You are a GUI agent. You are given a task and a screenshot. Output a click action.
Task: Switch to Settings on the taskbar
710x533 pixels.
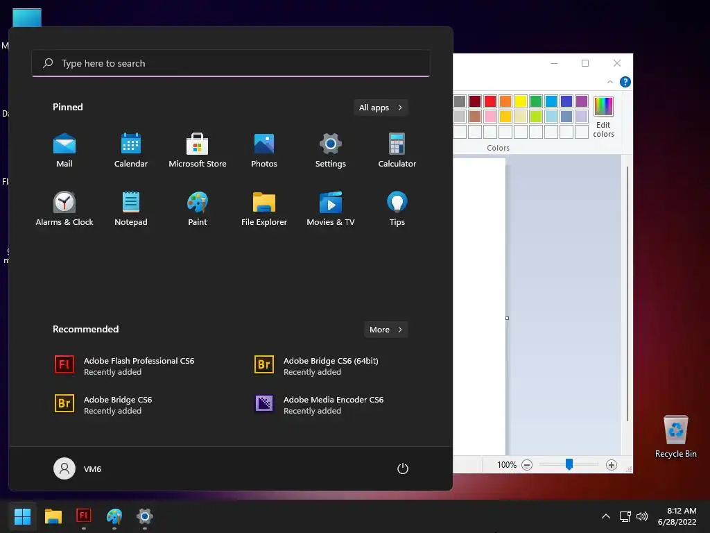coord(145,516)
